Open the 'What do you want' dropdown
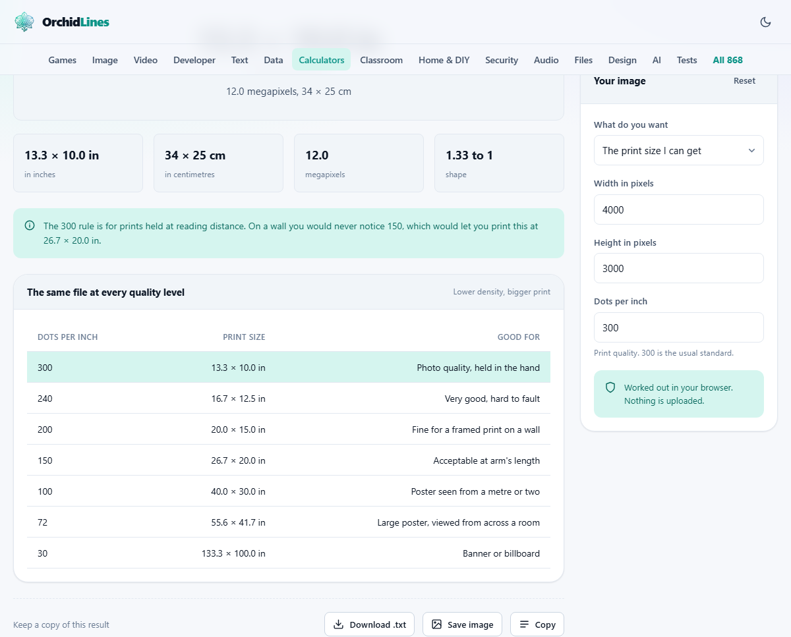 [679, 150]
